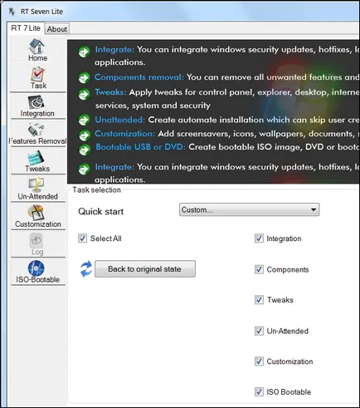Toggle the Integration checkbox
The image size is (360, 408).
(259, 238)
